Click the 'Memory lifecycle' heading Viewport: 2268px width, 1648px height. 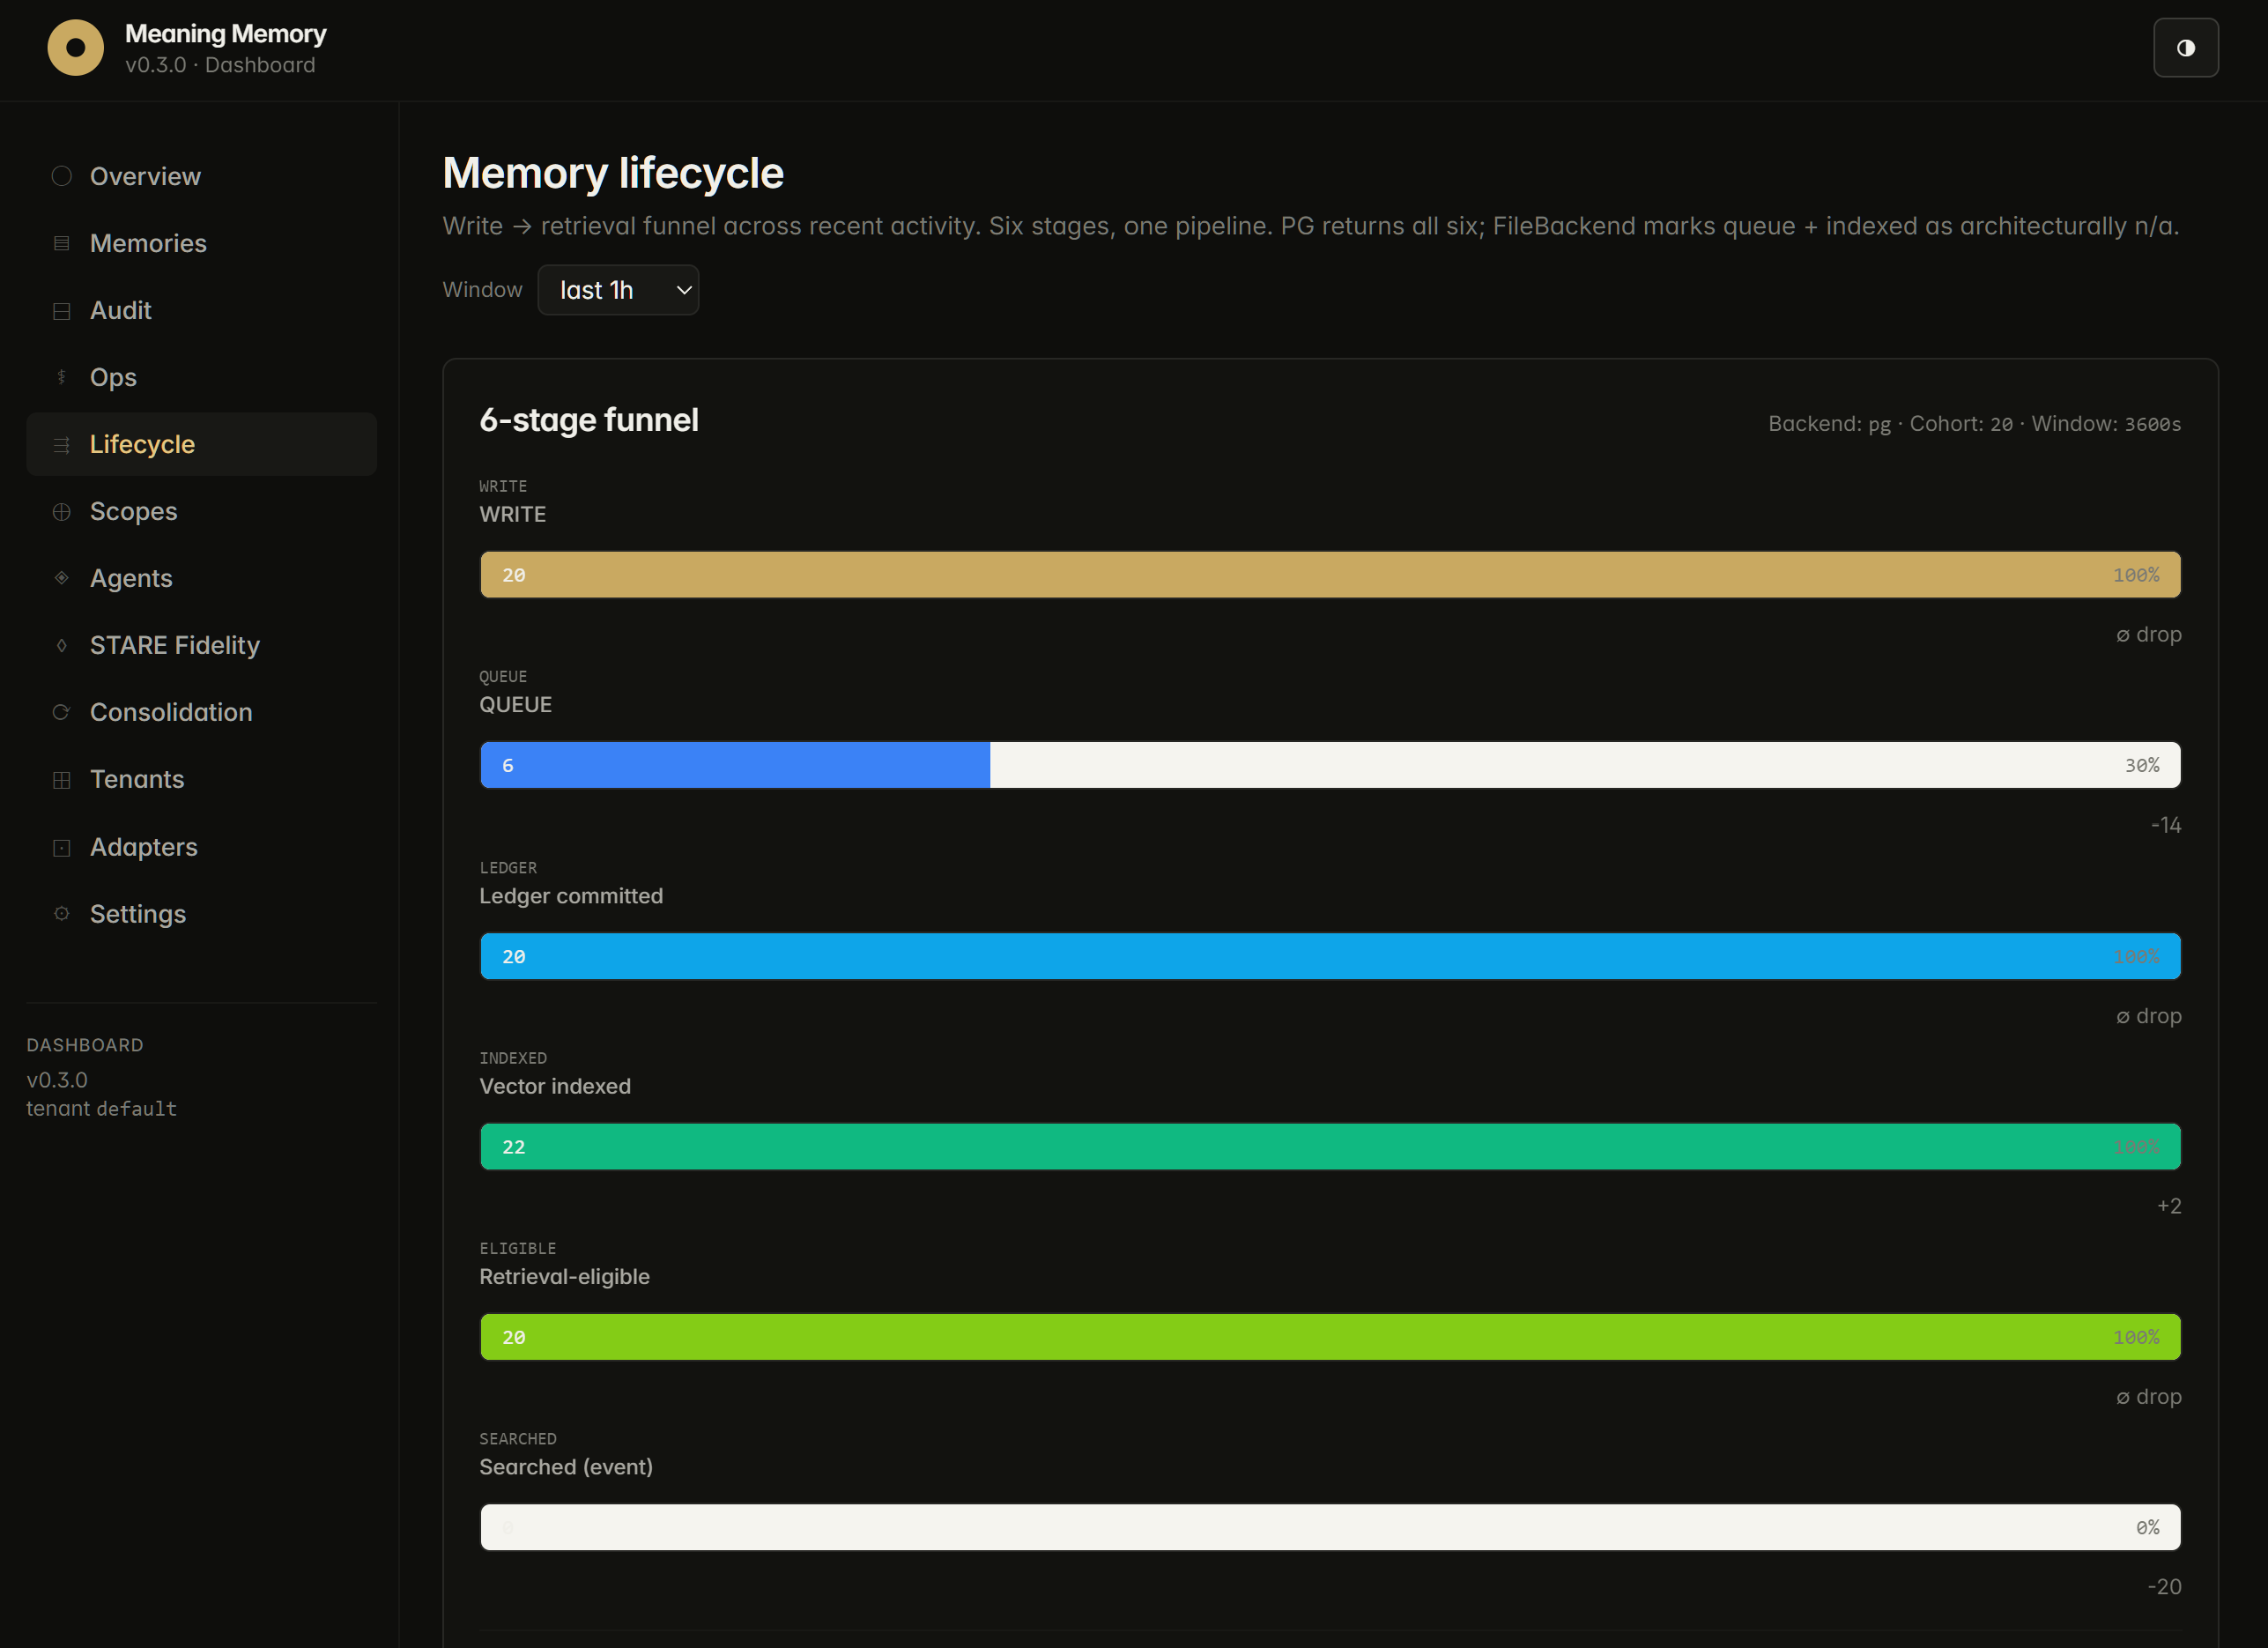[x=613, y=173]
